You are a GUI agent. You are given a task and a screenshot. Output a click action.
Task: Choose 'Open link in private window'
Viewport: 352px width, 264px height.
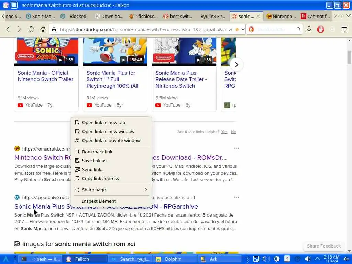pyautogui.click(x=111, y=141)
